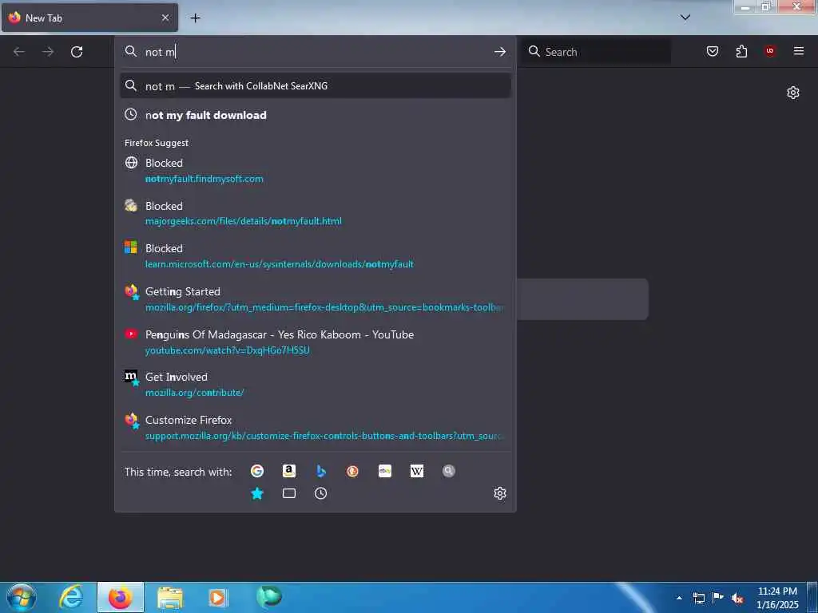Click the forward navigation arrow

pos(48,52)
